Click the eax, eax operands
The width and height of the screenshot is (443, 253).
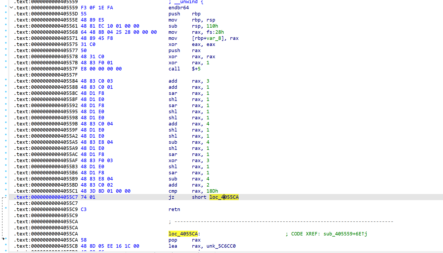[204, 44]
